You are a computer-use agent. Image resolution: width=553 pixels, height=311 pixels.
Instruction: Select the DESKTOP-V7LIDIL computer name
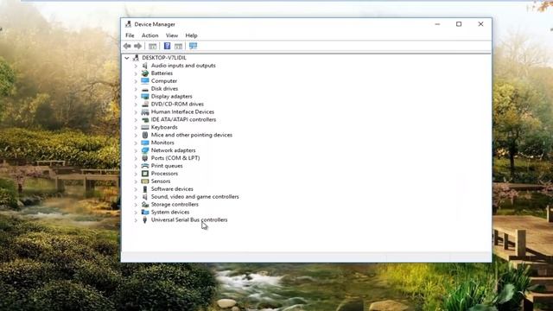[164, 58]
